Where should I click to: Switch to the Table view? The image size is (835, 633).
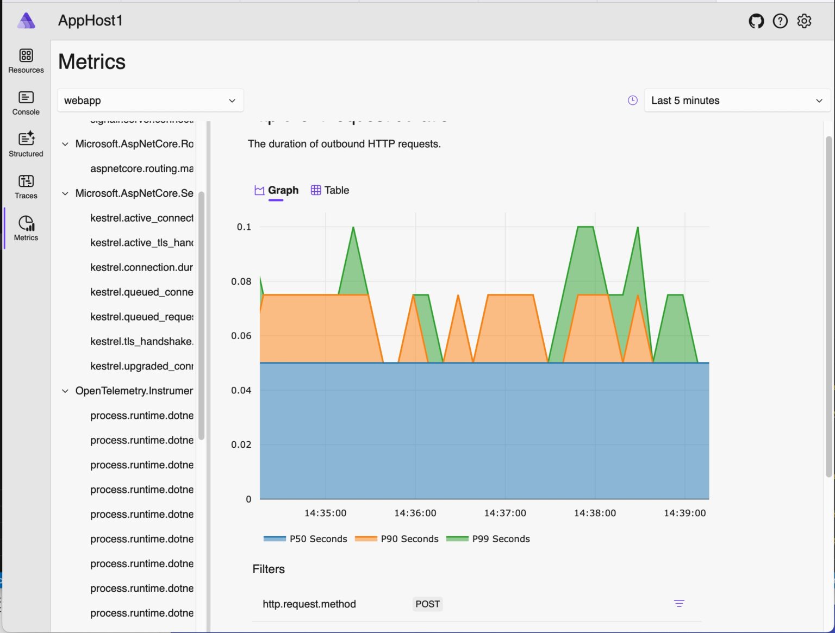coord(329,190)
